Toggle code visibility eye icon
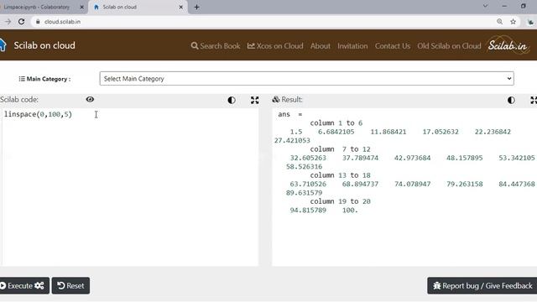 (x=90, y=99)
